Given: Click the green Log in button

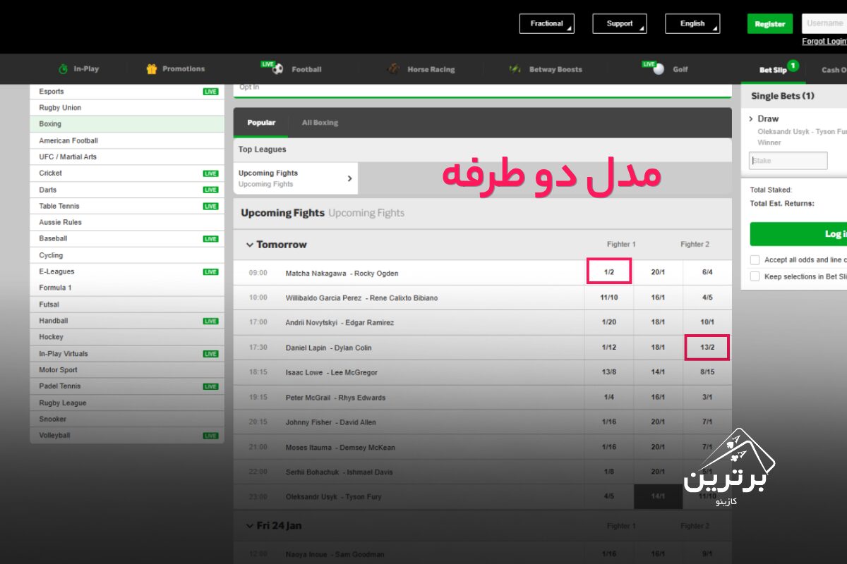Looking at the screenshot, I should click(798, 234).
